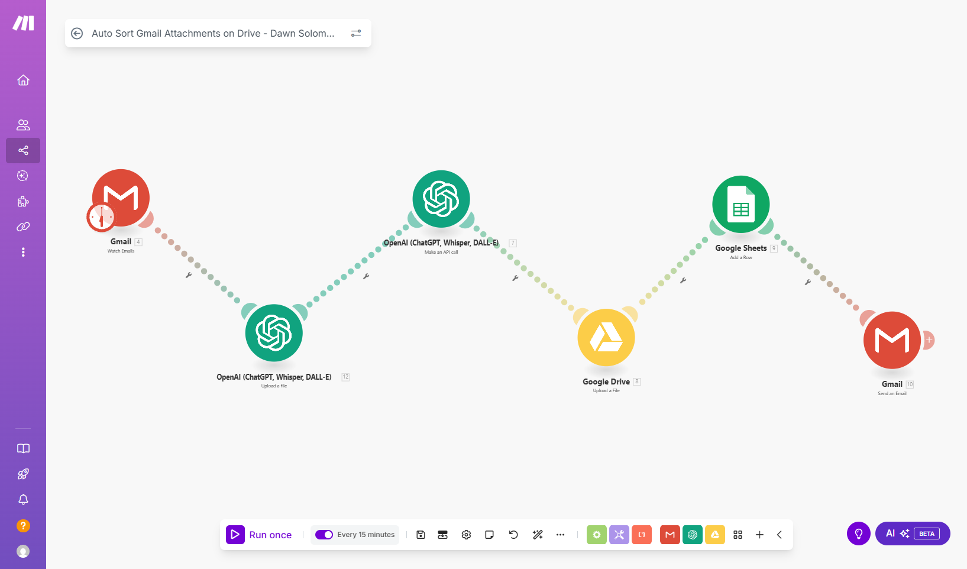Click the wrench between Gmail and OpenAI Upload
Image resolution: width=967 pixels, height=569 pixels.
[x=189, y=275]
